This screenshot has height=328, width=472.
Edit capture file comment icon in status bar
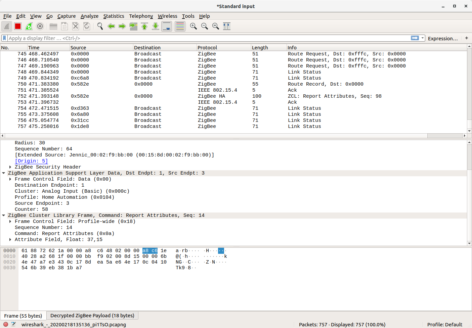[13, 324]
